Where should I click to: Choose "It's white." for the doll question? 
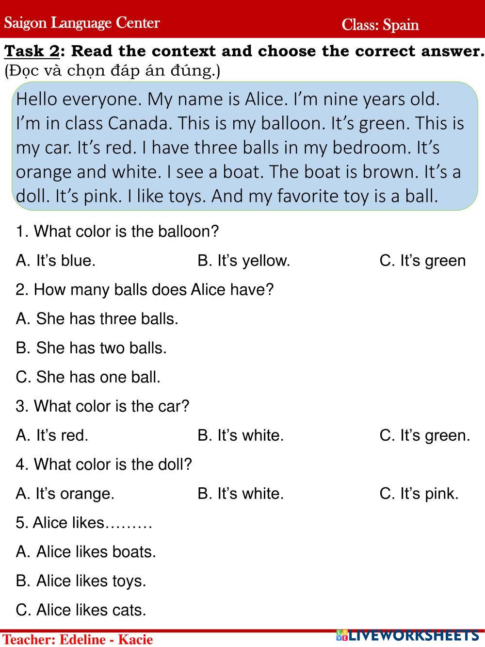click(241, 494)
